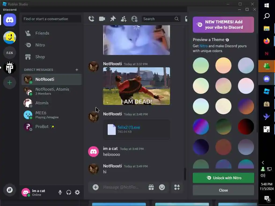Open Friends tab
Screen dimensions: 275x206
tap(52, 33)
